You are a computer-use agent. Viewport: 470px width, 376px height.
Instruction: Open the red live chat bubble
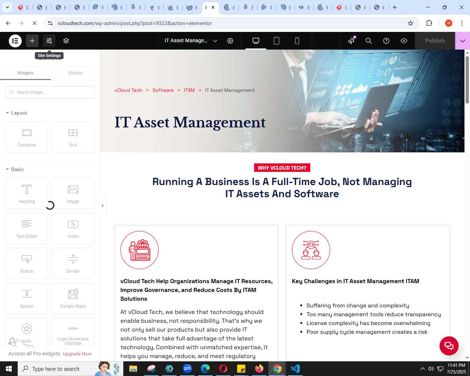coord(449,346)
